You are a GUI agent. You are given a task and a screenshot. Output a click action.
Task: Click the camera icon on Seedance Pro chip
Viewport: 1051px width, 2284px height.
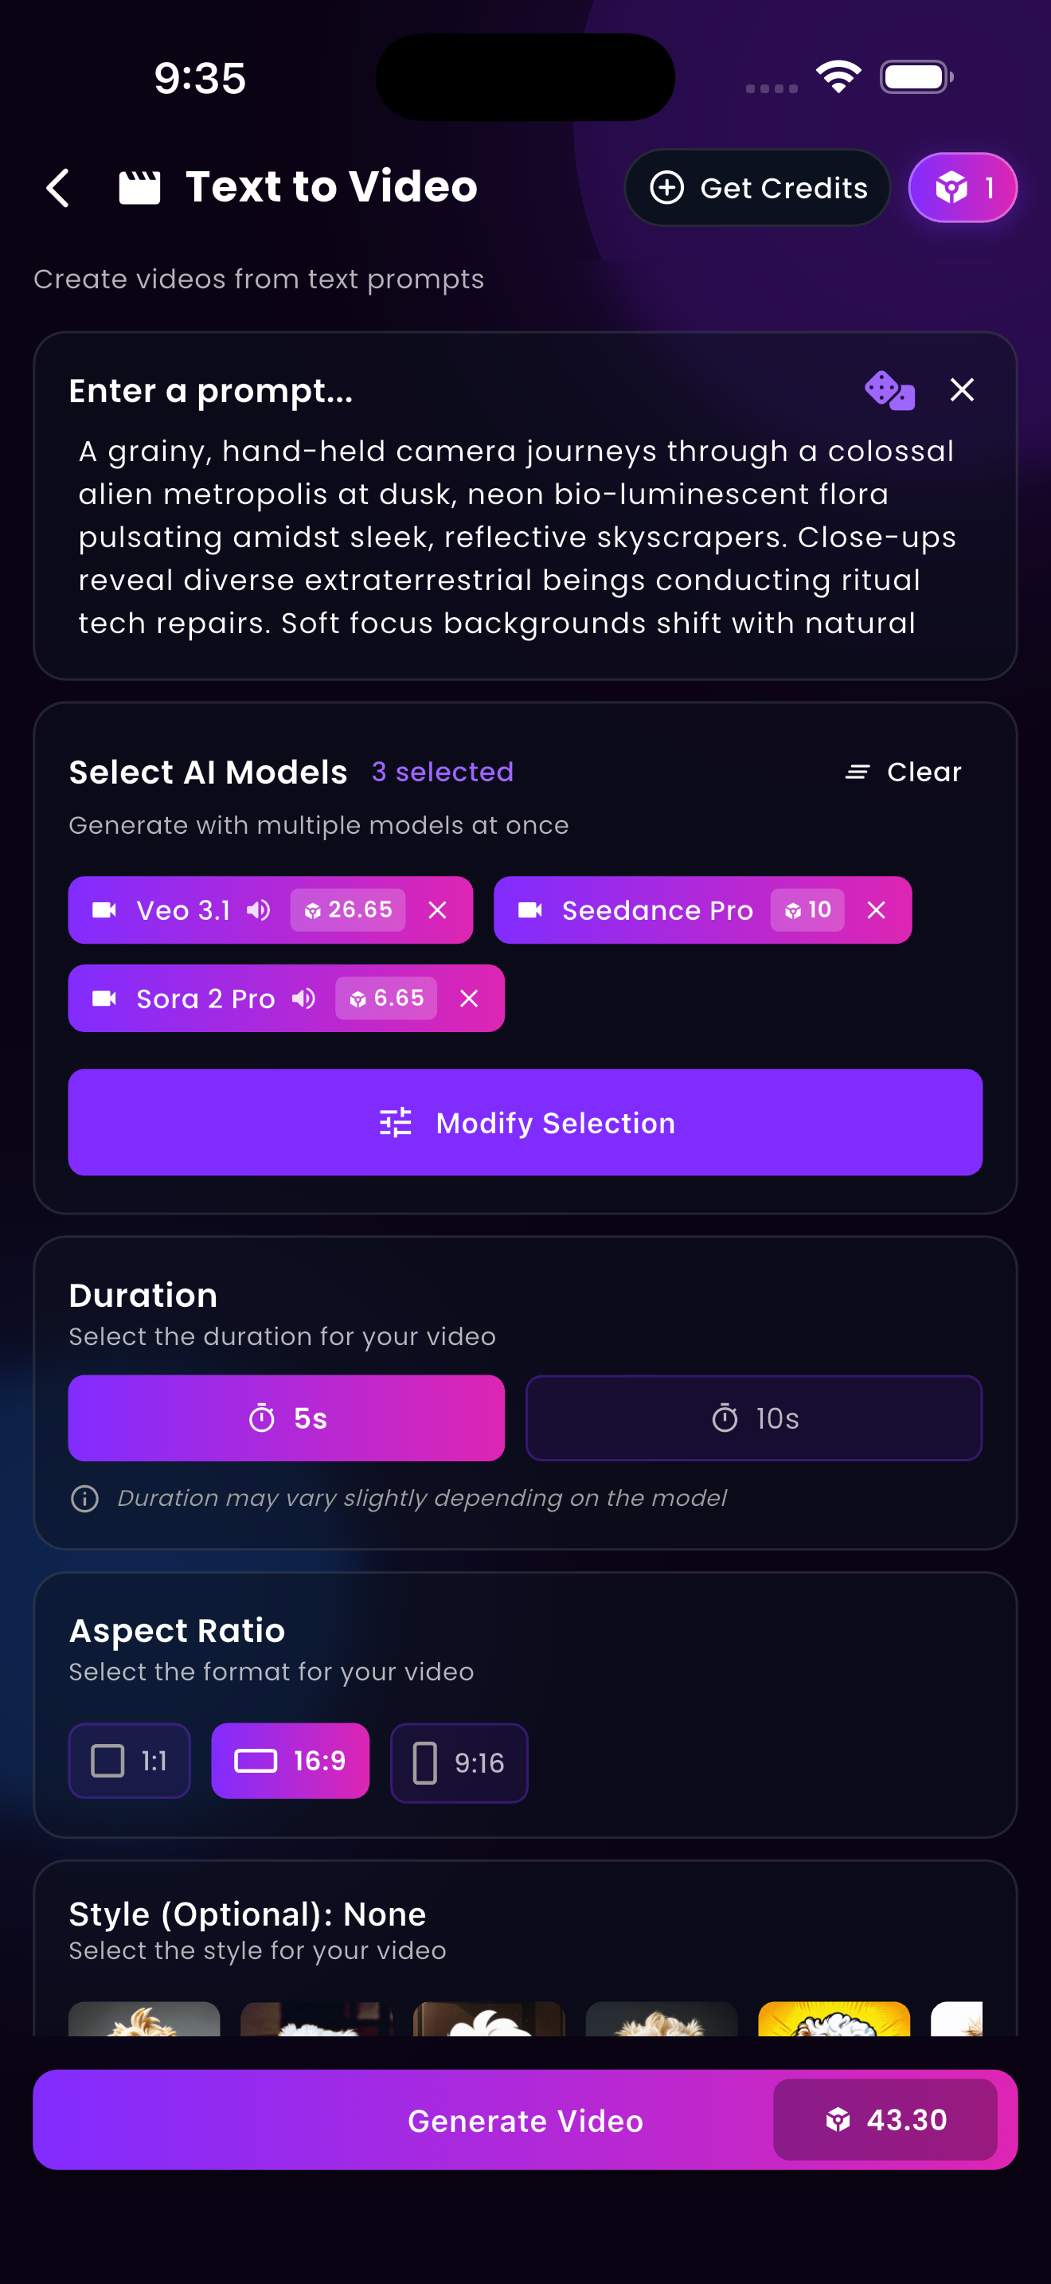tap(530, 909)
